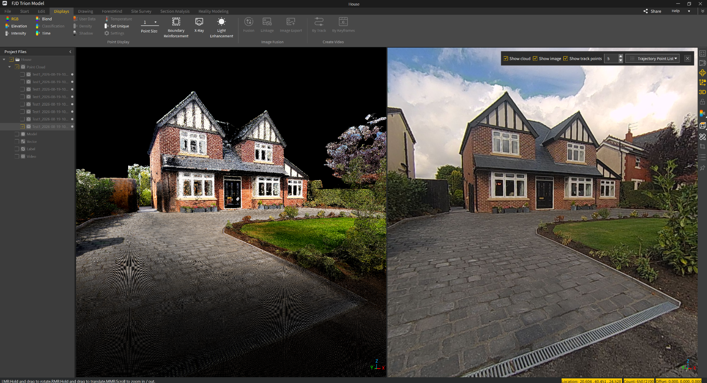Open the Trajectory Point List dropdown
The height and width of the screenshot is (383, 707).
click(x=652, y=59)
